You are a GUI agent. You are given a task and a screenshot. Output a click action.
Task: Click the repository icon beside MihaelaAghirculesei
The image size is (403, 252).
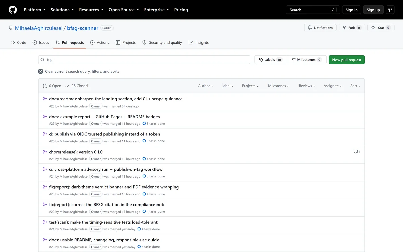(x=11, y=28)
